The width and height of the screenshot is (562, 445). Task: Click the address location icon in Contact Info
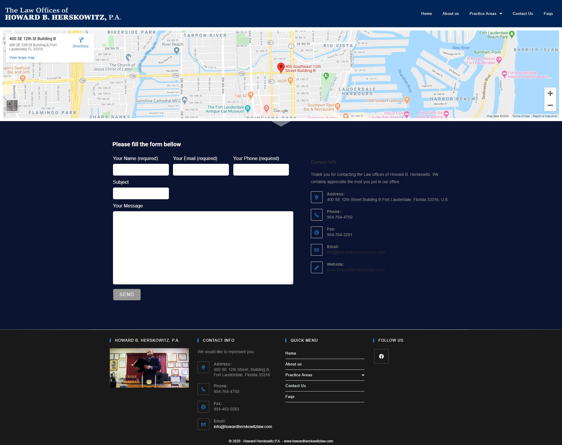click(x=316, y=197)
